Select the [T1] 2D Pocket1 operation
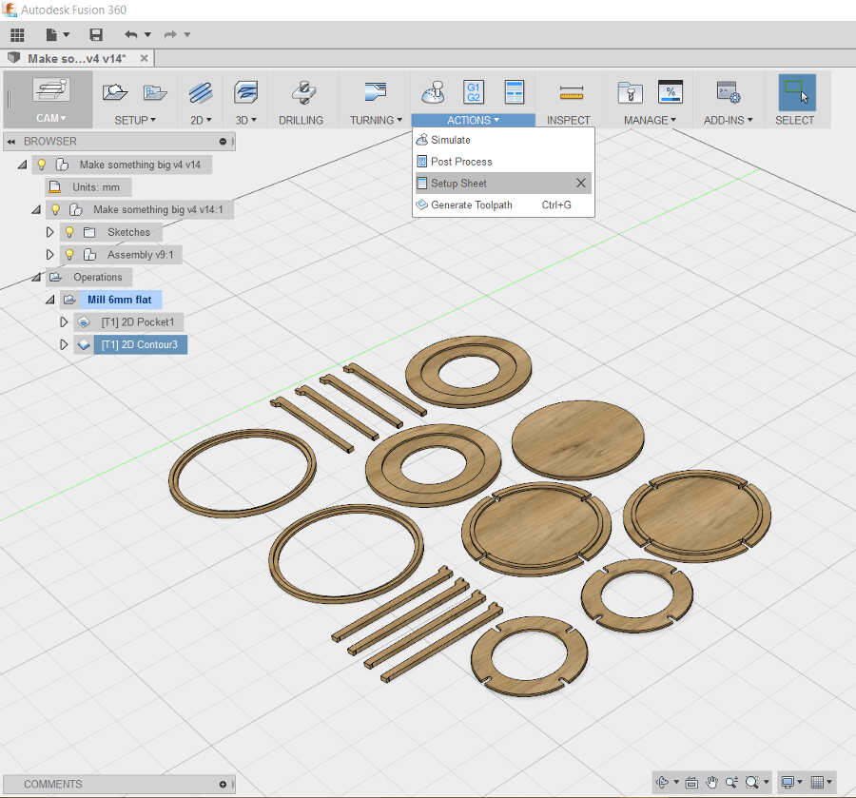The width and height of the screenshot is (856, 798). click(x=138, y=322)
